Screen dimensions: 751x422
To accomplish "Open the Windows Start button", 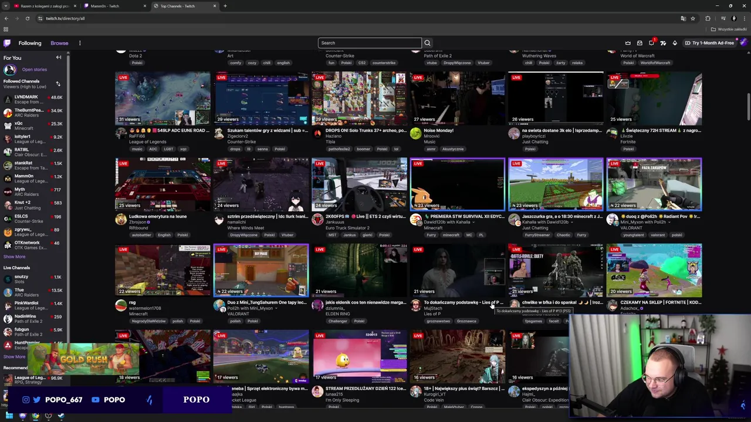I will click(9, 416).
